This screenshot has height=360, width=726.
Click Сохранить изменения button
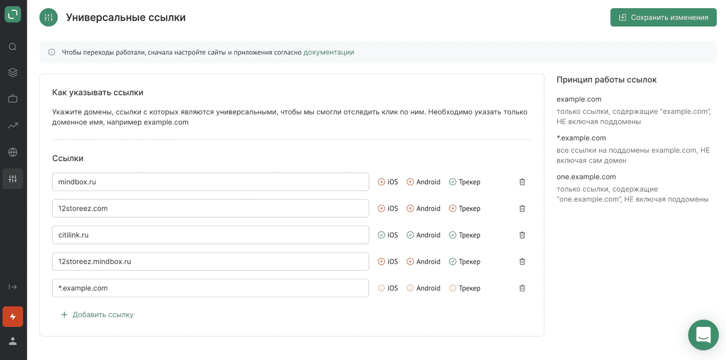(663, 17)
